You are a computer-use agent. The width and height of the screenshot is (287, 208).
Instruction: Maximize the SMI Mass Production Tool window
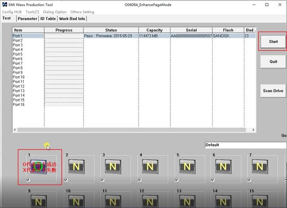[x=267, y=4]
